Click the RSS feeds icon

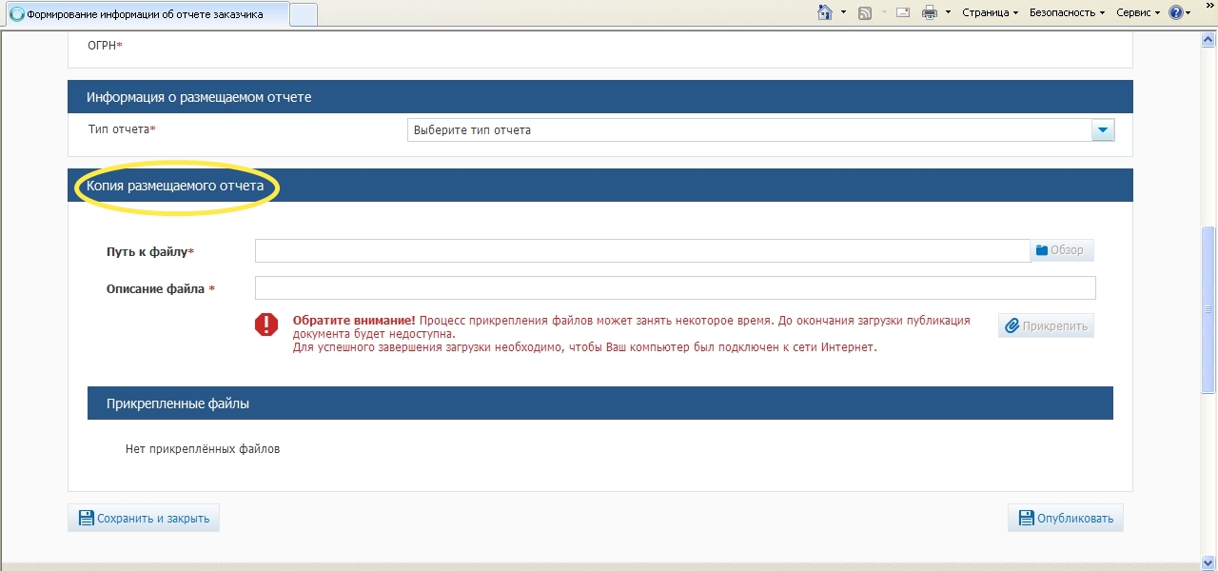pos(865,12)
